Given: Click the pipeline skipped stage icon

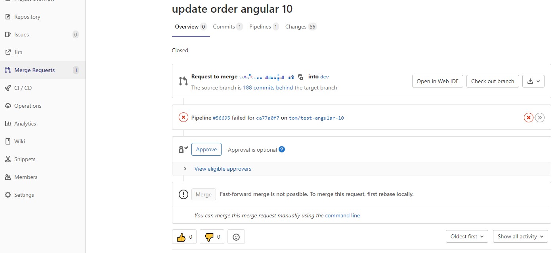Looking at the screenshot, I should 540,118.
